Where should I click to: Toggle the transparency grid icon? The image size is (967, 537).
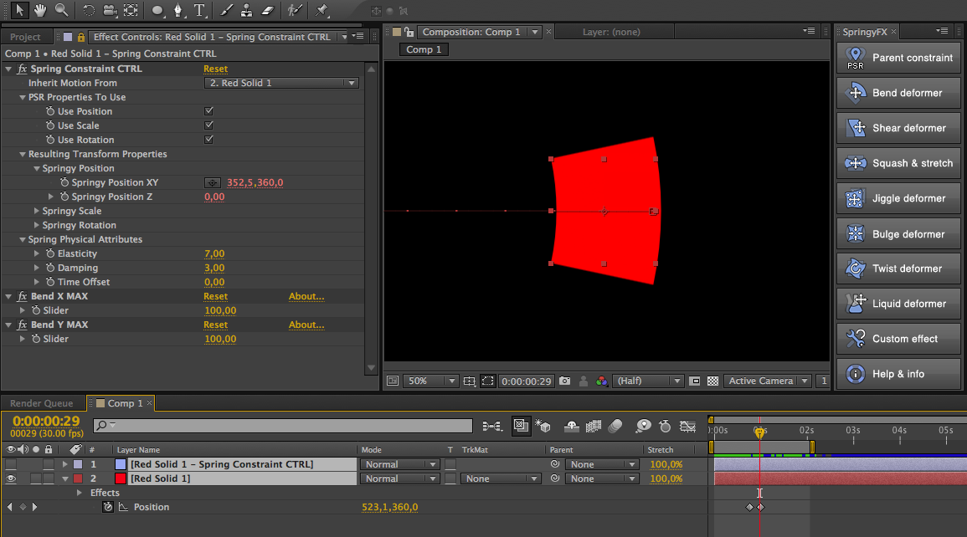[713, 381]
